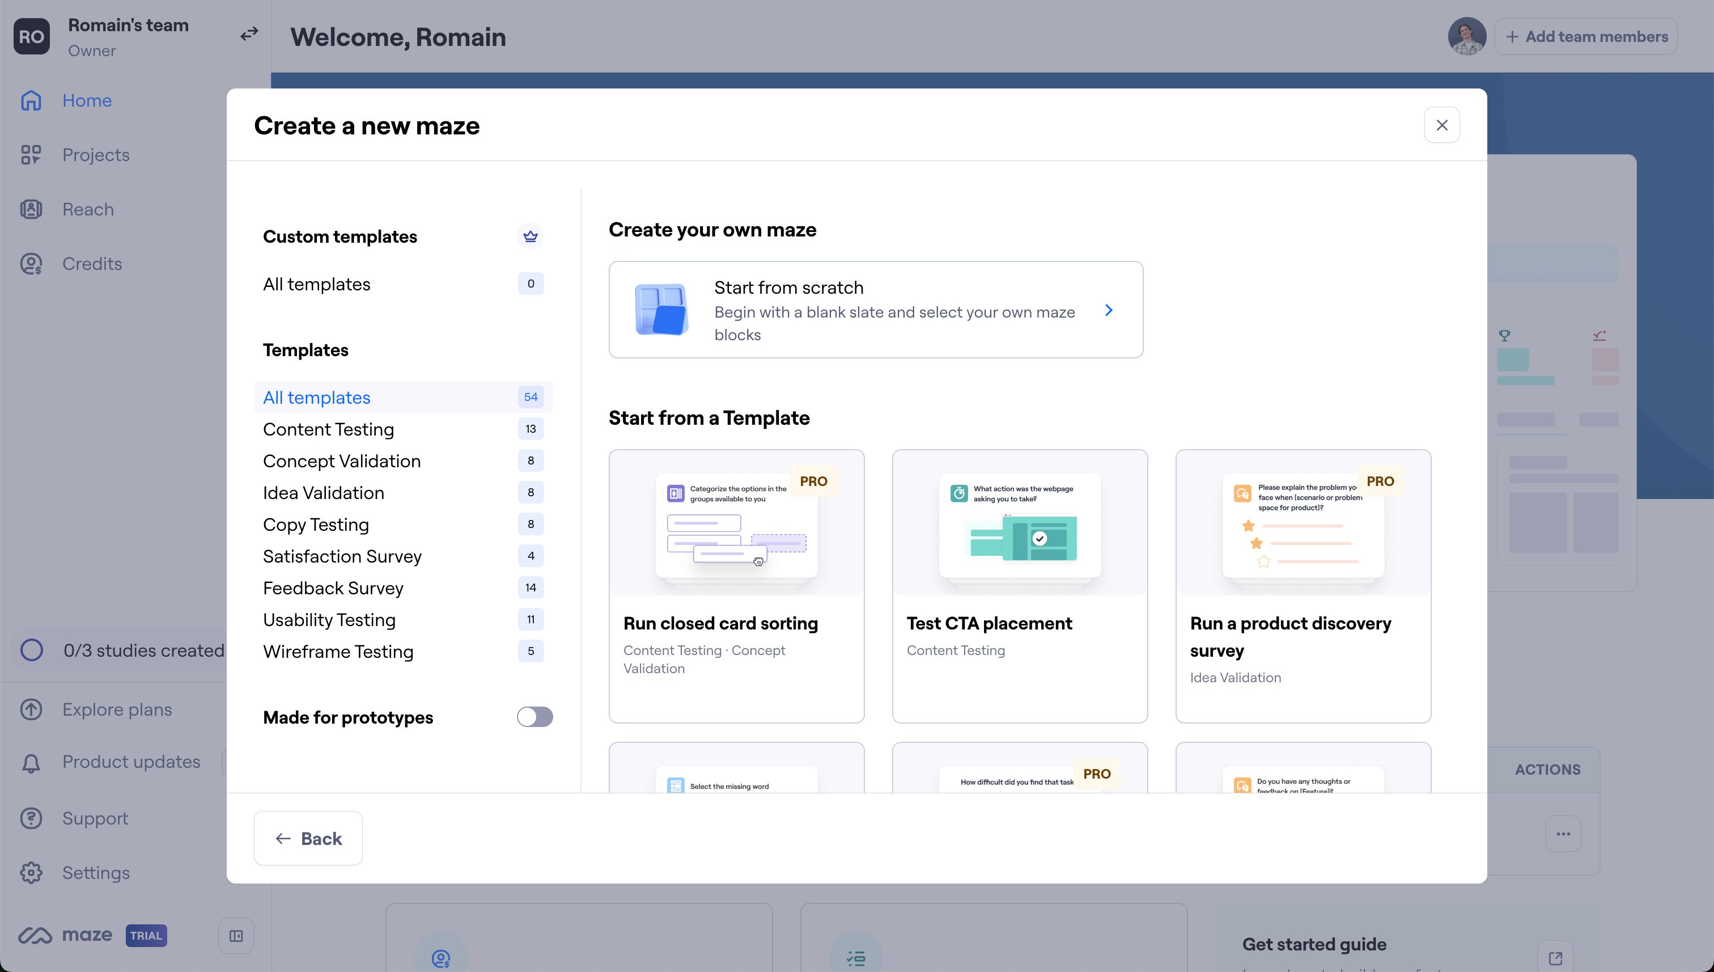This screenshot has width=1714, height=972.
Task: Filter by Copy Testing templates
Action: [x=403, y=524]
